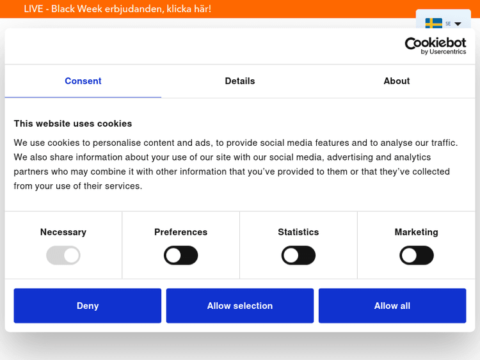Open the language dropdown arrow
The height and width of the screenshot is (360, 480).
pos(458,24)
